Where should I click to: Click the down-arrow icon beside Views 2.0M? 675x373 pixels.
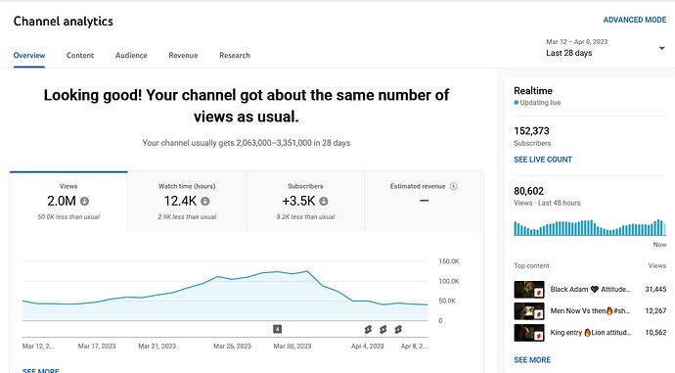click(85, 201)
